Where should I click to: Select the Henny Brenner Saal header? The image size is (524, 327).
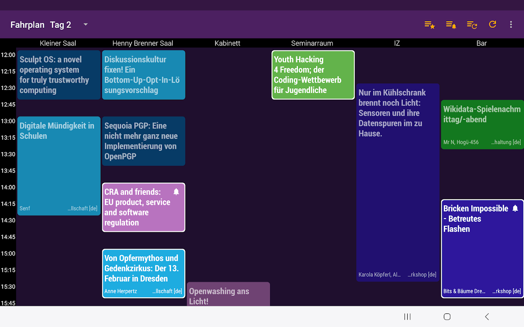point(143,43)
